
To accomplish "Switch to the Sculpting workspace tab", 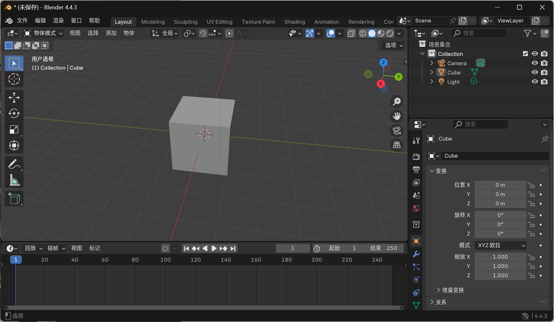I will (x=186, y=22).
